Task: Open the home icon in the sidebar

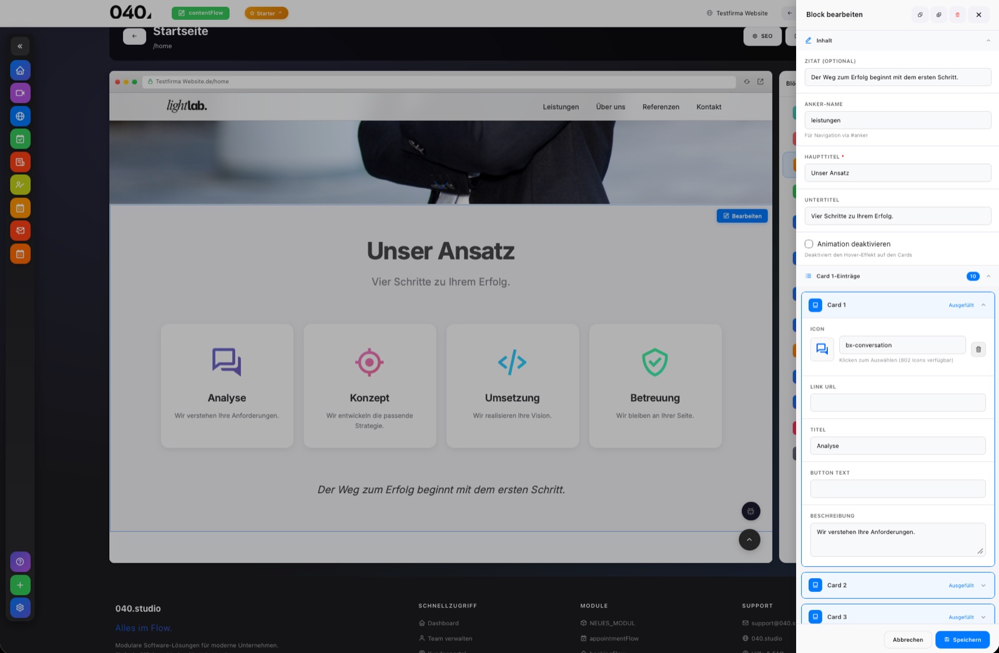Action: (x=20, y=70)
